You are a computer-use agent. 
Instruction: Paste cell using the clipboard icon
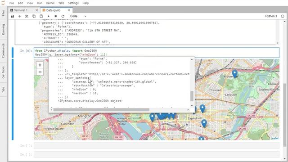coord(41,16)
